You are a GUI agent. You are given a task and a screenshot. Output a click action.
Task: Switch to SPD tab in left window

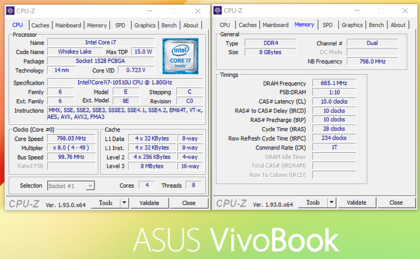(x=120, y=26)
